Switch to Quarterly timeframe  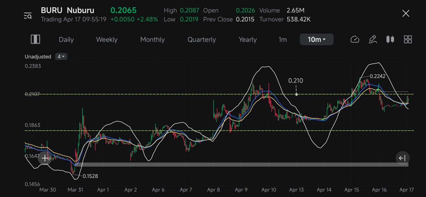[202, 40]
